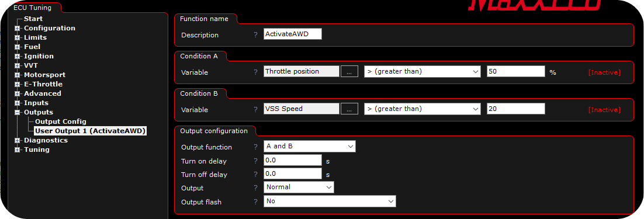
Task: Click the VSS Speed variable field
Action: tap(302, 109)
